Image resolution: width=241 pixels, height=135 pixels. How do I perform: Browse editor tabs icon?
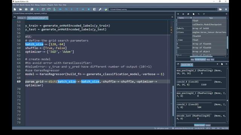click(14, 17)
